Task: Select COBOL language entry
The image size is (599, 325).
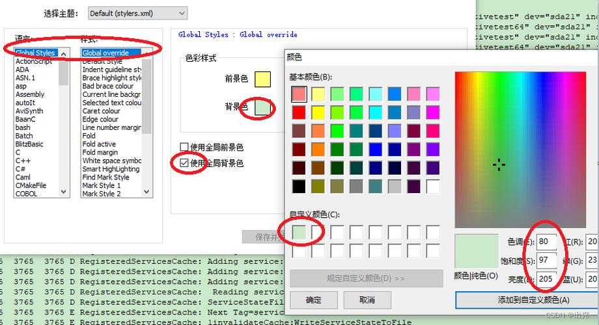Action: pyautogui.click(x=26, y=194)
